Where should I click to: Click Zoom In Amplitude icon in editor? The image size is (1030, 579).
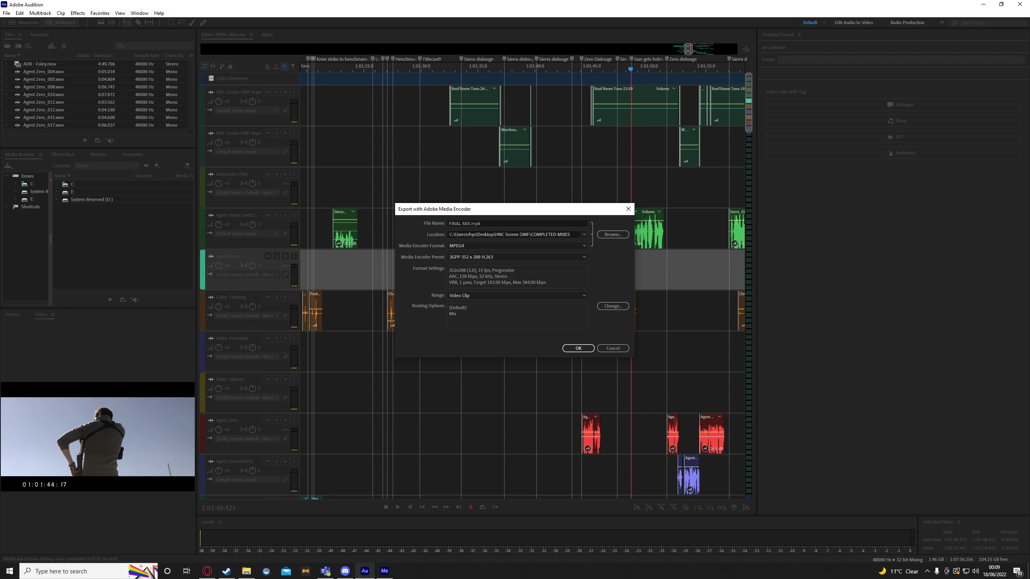point(637,507)
